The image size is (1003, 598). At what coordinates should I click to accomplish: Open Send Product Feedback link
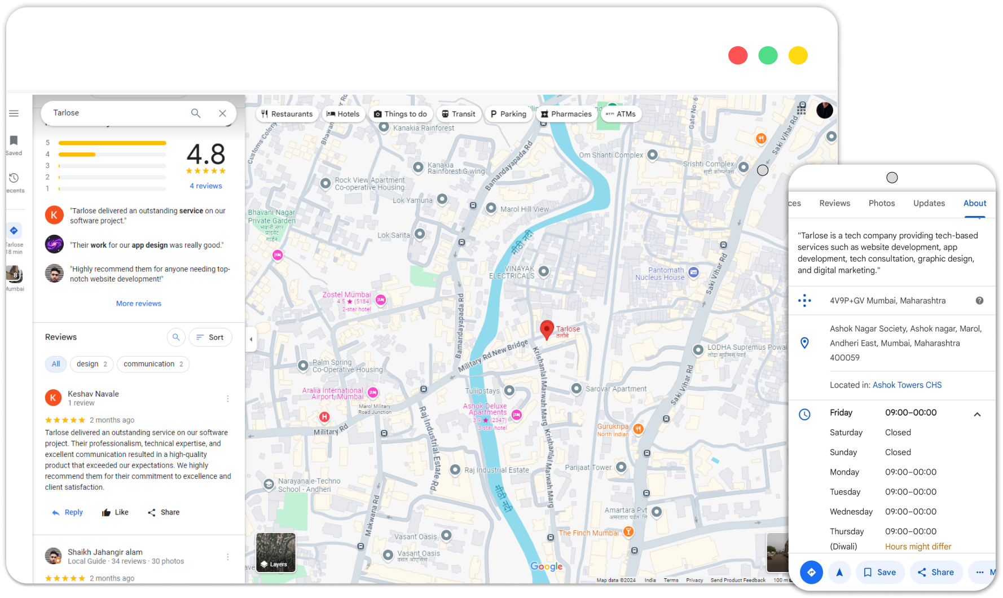click(738, 580)
